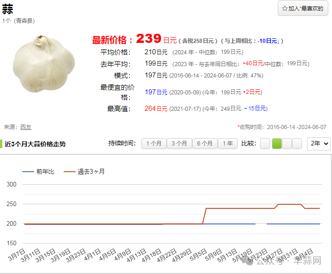Screen dimensions: 332x274
Task: Click the weekly change -10日元 down arrow
Action: pyautogui.click(x=269, y=41)
